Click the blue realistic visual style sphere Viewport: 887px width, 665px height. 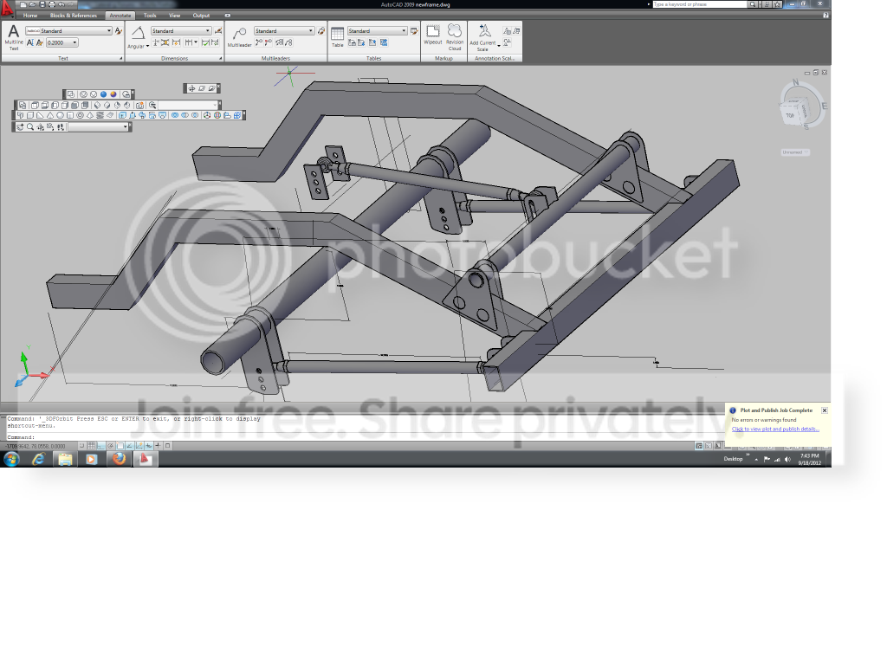pyautogui.click(x=103, y=94)
